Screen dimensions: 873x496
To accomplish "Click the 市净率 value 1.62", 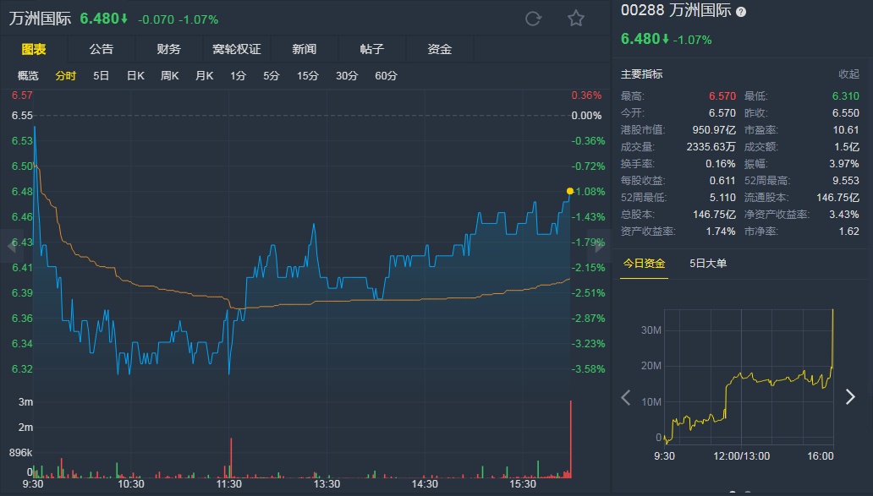I will coord(849,232).
